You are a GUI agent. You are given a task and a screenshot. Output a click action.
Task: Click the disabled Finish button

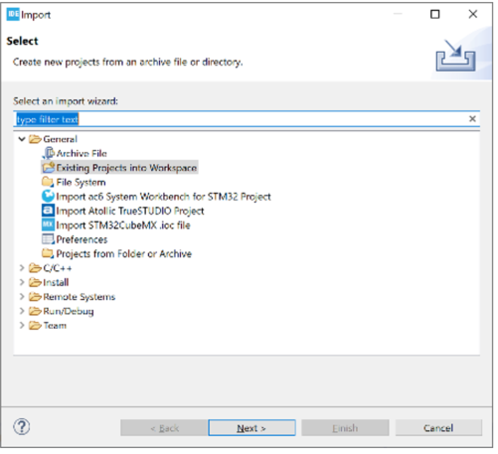[x=345, y=428]
